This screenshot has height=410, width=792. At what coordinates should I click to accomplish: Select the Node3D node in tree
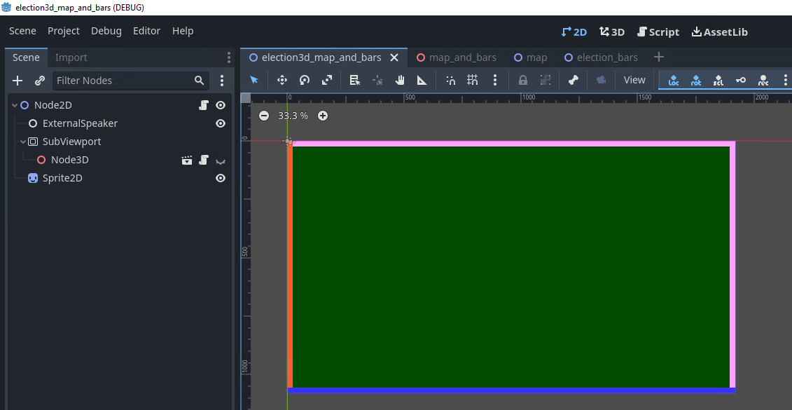pyautogui.click(x=70, y=160)
